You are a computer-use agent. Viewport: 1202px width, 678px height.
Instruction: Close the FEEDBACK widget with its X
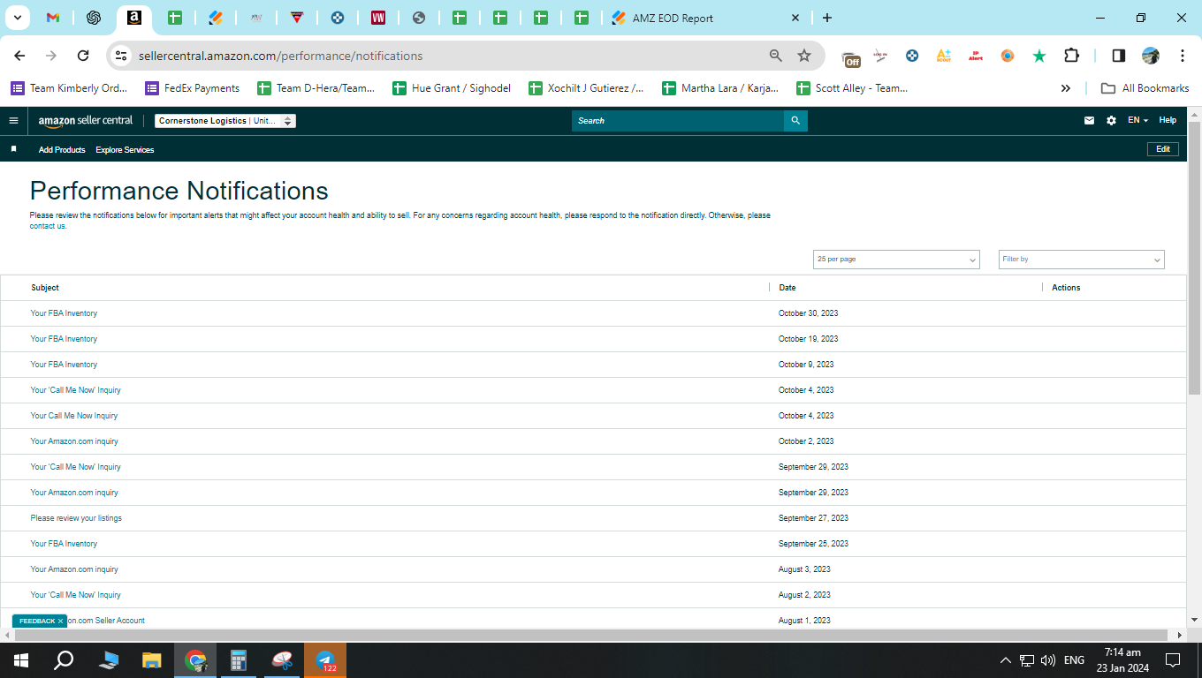(x=60, y=621)
